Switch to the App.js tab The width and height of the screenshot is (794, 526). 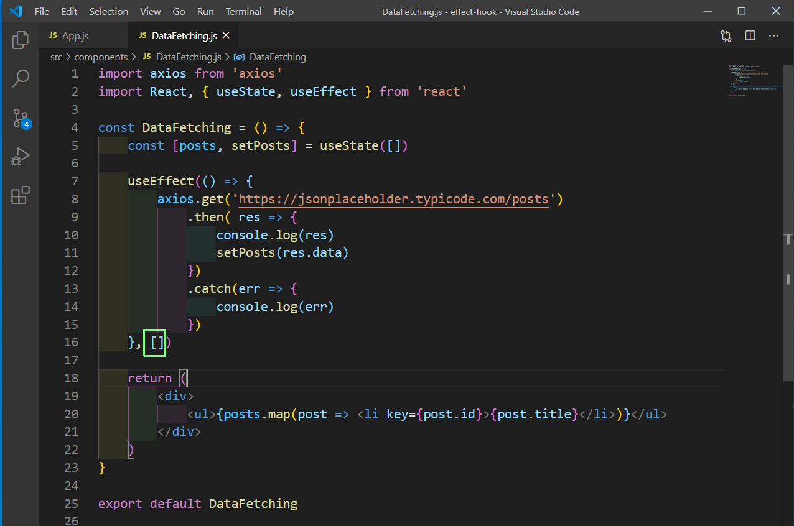click(83, 36)
